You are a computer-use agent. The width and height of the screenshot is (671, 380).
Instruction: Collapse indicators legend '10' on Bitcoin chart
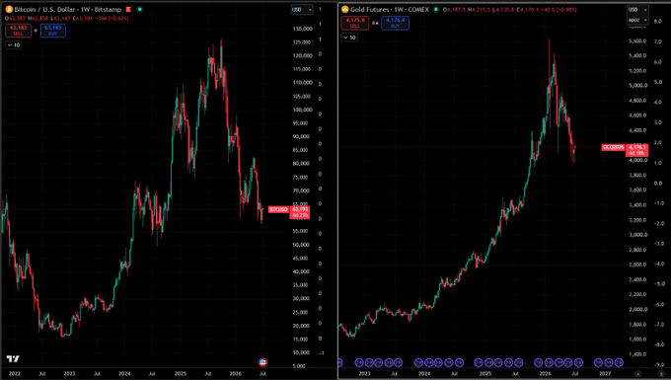tap(13, 45)
